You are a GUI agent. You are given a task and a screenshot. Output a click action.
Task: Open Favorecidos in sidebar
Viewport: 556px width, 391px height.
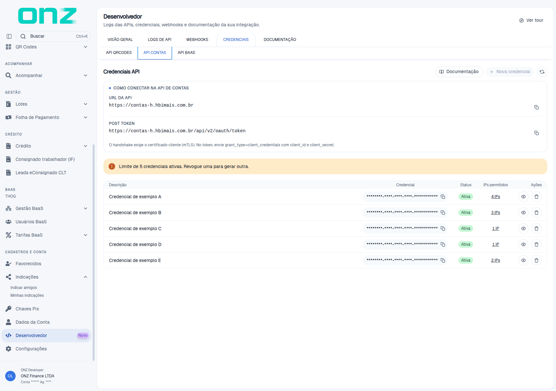coord(46,264)
